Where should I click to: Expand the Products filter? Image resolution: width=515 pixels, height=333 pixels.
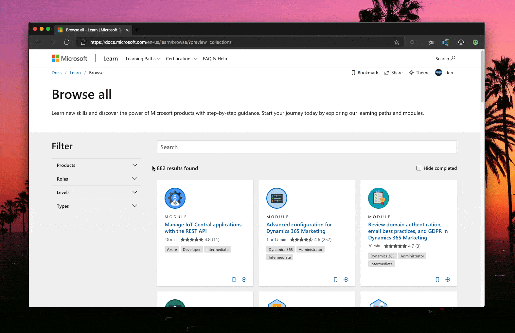click(97, 165)
